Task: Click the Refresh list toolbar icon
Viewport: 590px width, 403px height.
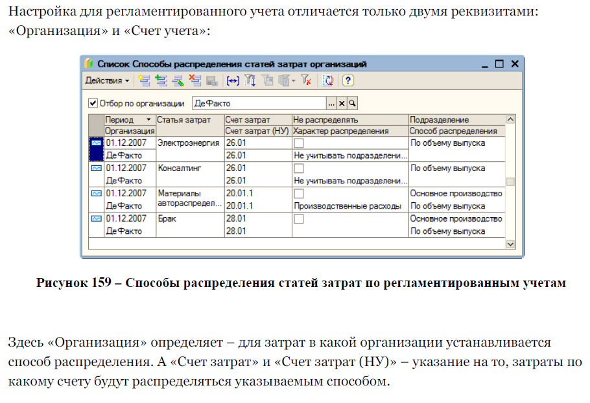Action: coord(328,80)
